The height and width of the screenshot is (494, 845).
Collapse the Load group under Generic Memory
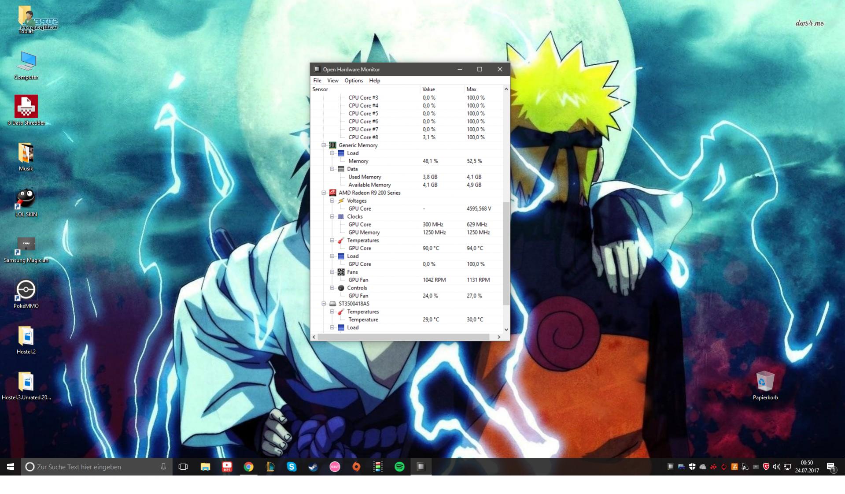coord(332,153)
